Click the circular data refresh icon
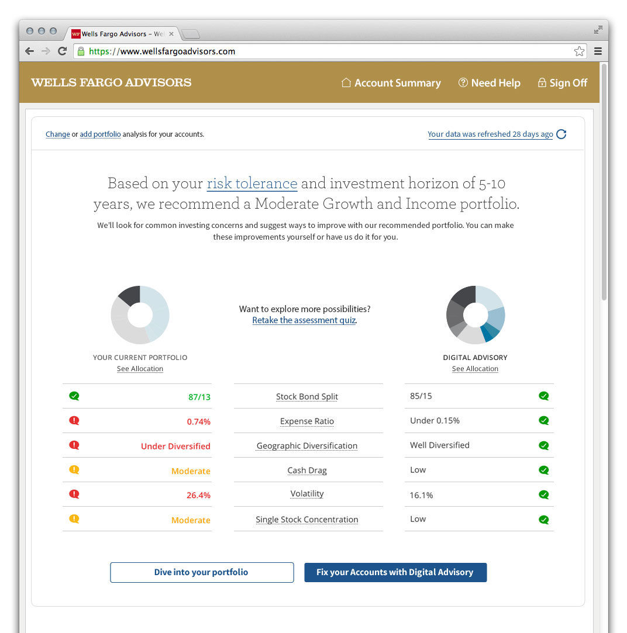627x633 pixels. pyautogui.click(x=561, y=134)
